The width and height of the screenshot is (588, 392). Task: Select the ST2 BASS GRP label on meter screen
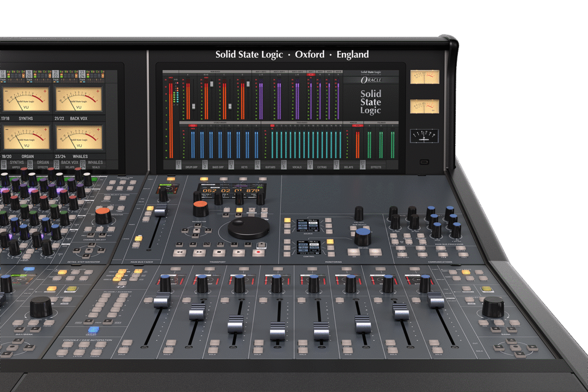tap(214, 165)
